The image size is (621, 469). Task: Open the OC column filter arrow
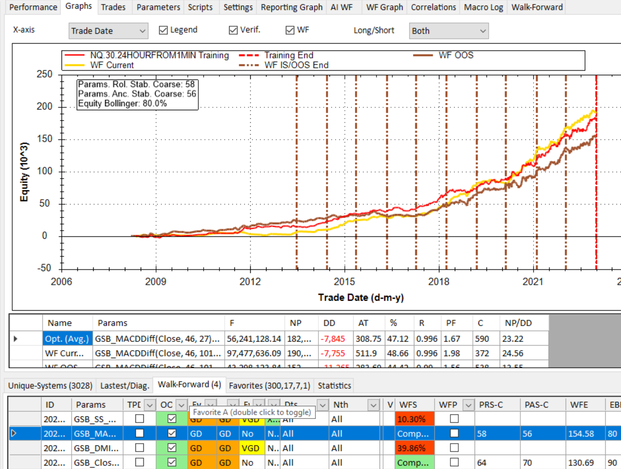point(181,405)
